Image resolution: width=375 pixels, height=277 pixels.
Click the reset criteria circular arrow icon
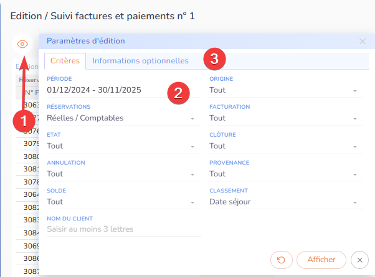click(282, 260)
